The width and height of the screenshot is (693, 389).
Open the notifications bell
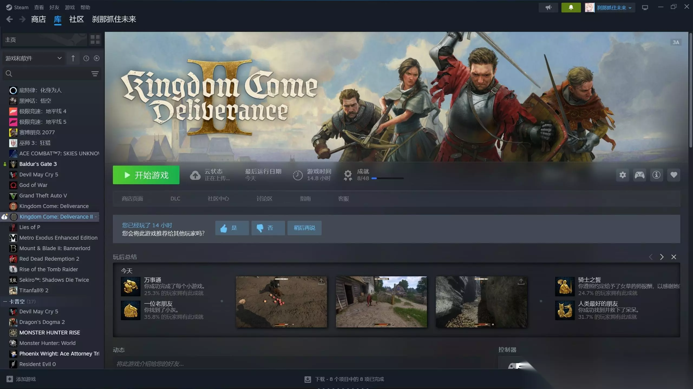pos(571,8)
